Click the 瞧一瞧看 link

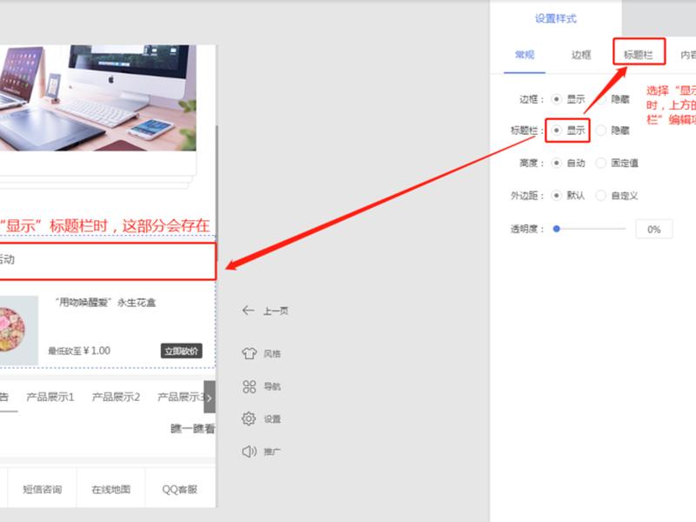coord(193,428)
